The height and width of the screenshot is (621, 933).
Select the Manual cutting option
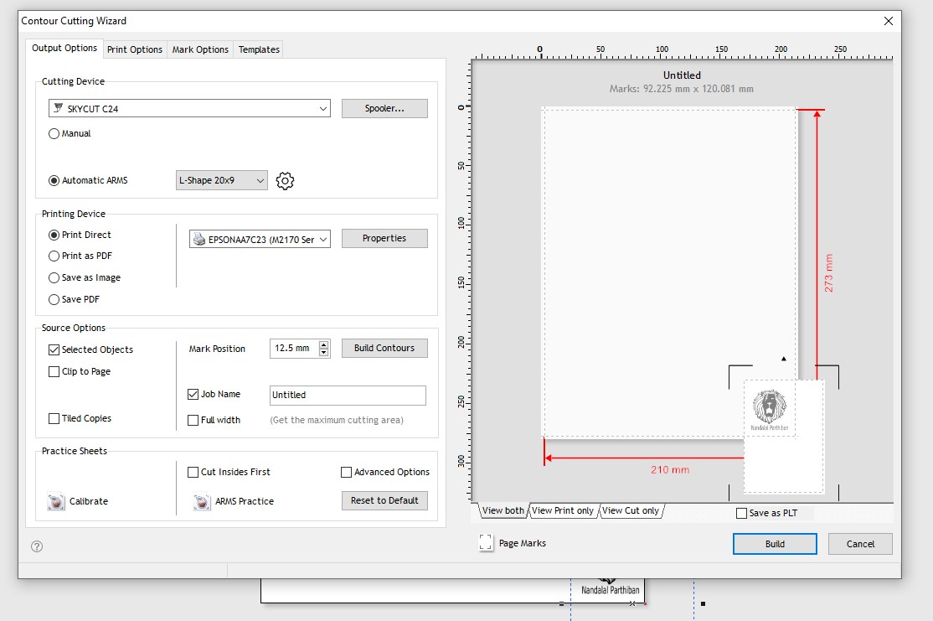[x=54, y=133]
